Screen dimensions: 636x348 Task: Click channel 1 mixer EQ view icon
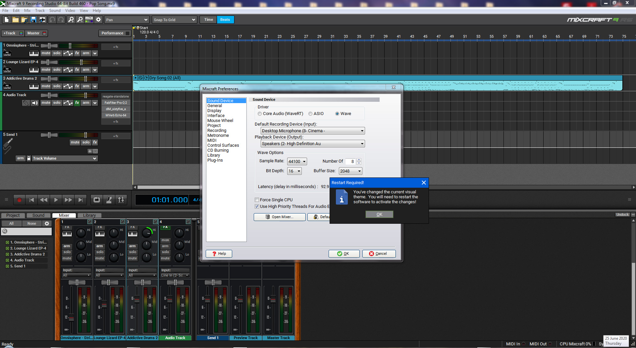point(89,222)
